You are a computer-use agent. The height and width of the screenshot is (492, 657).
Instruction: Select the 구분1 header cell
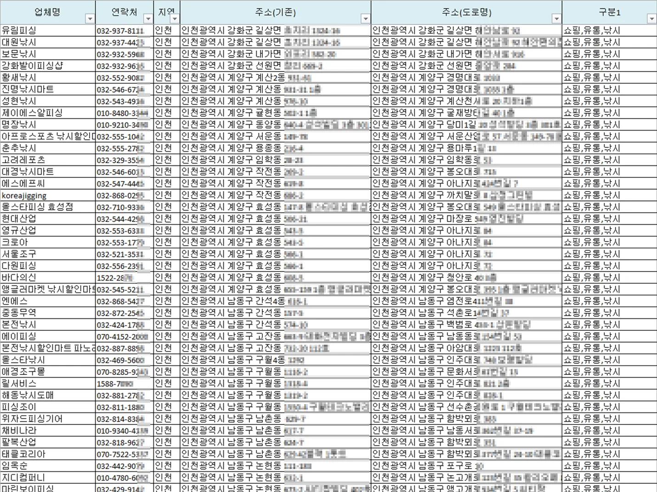pos(610,12)
